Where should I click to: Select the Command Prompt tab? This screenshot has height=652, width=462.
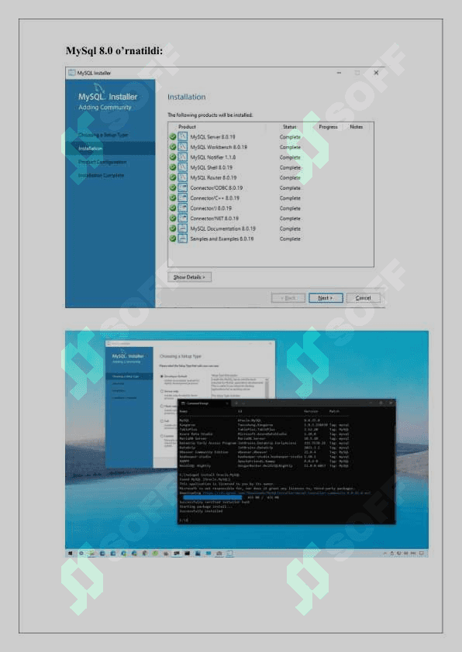point(204,403)
